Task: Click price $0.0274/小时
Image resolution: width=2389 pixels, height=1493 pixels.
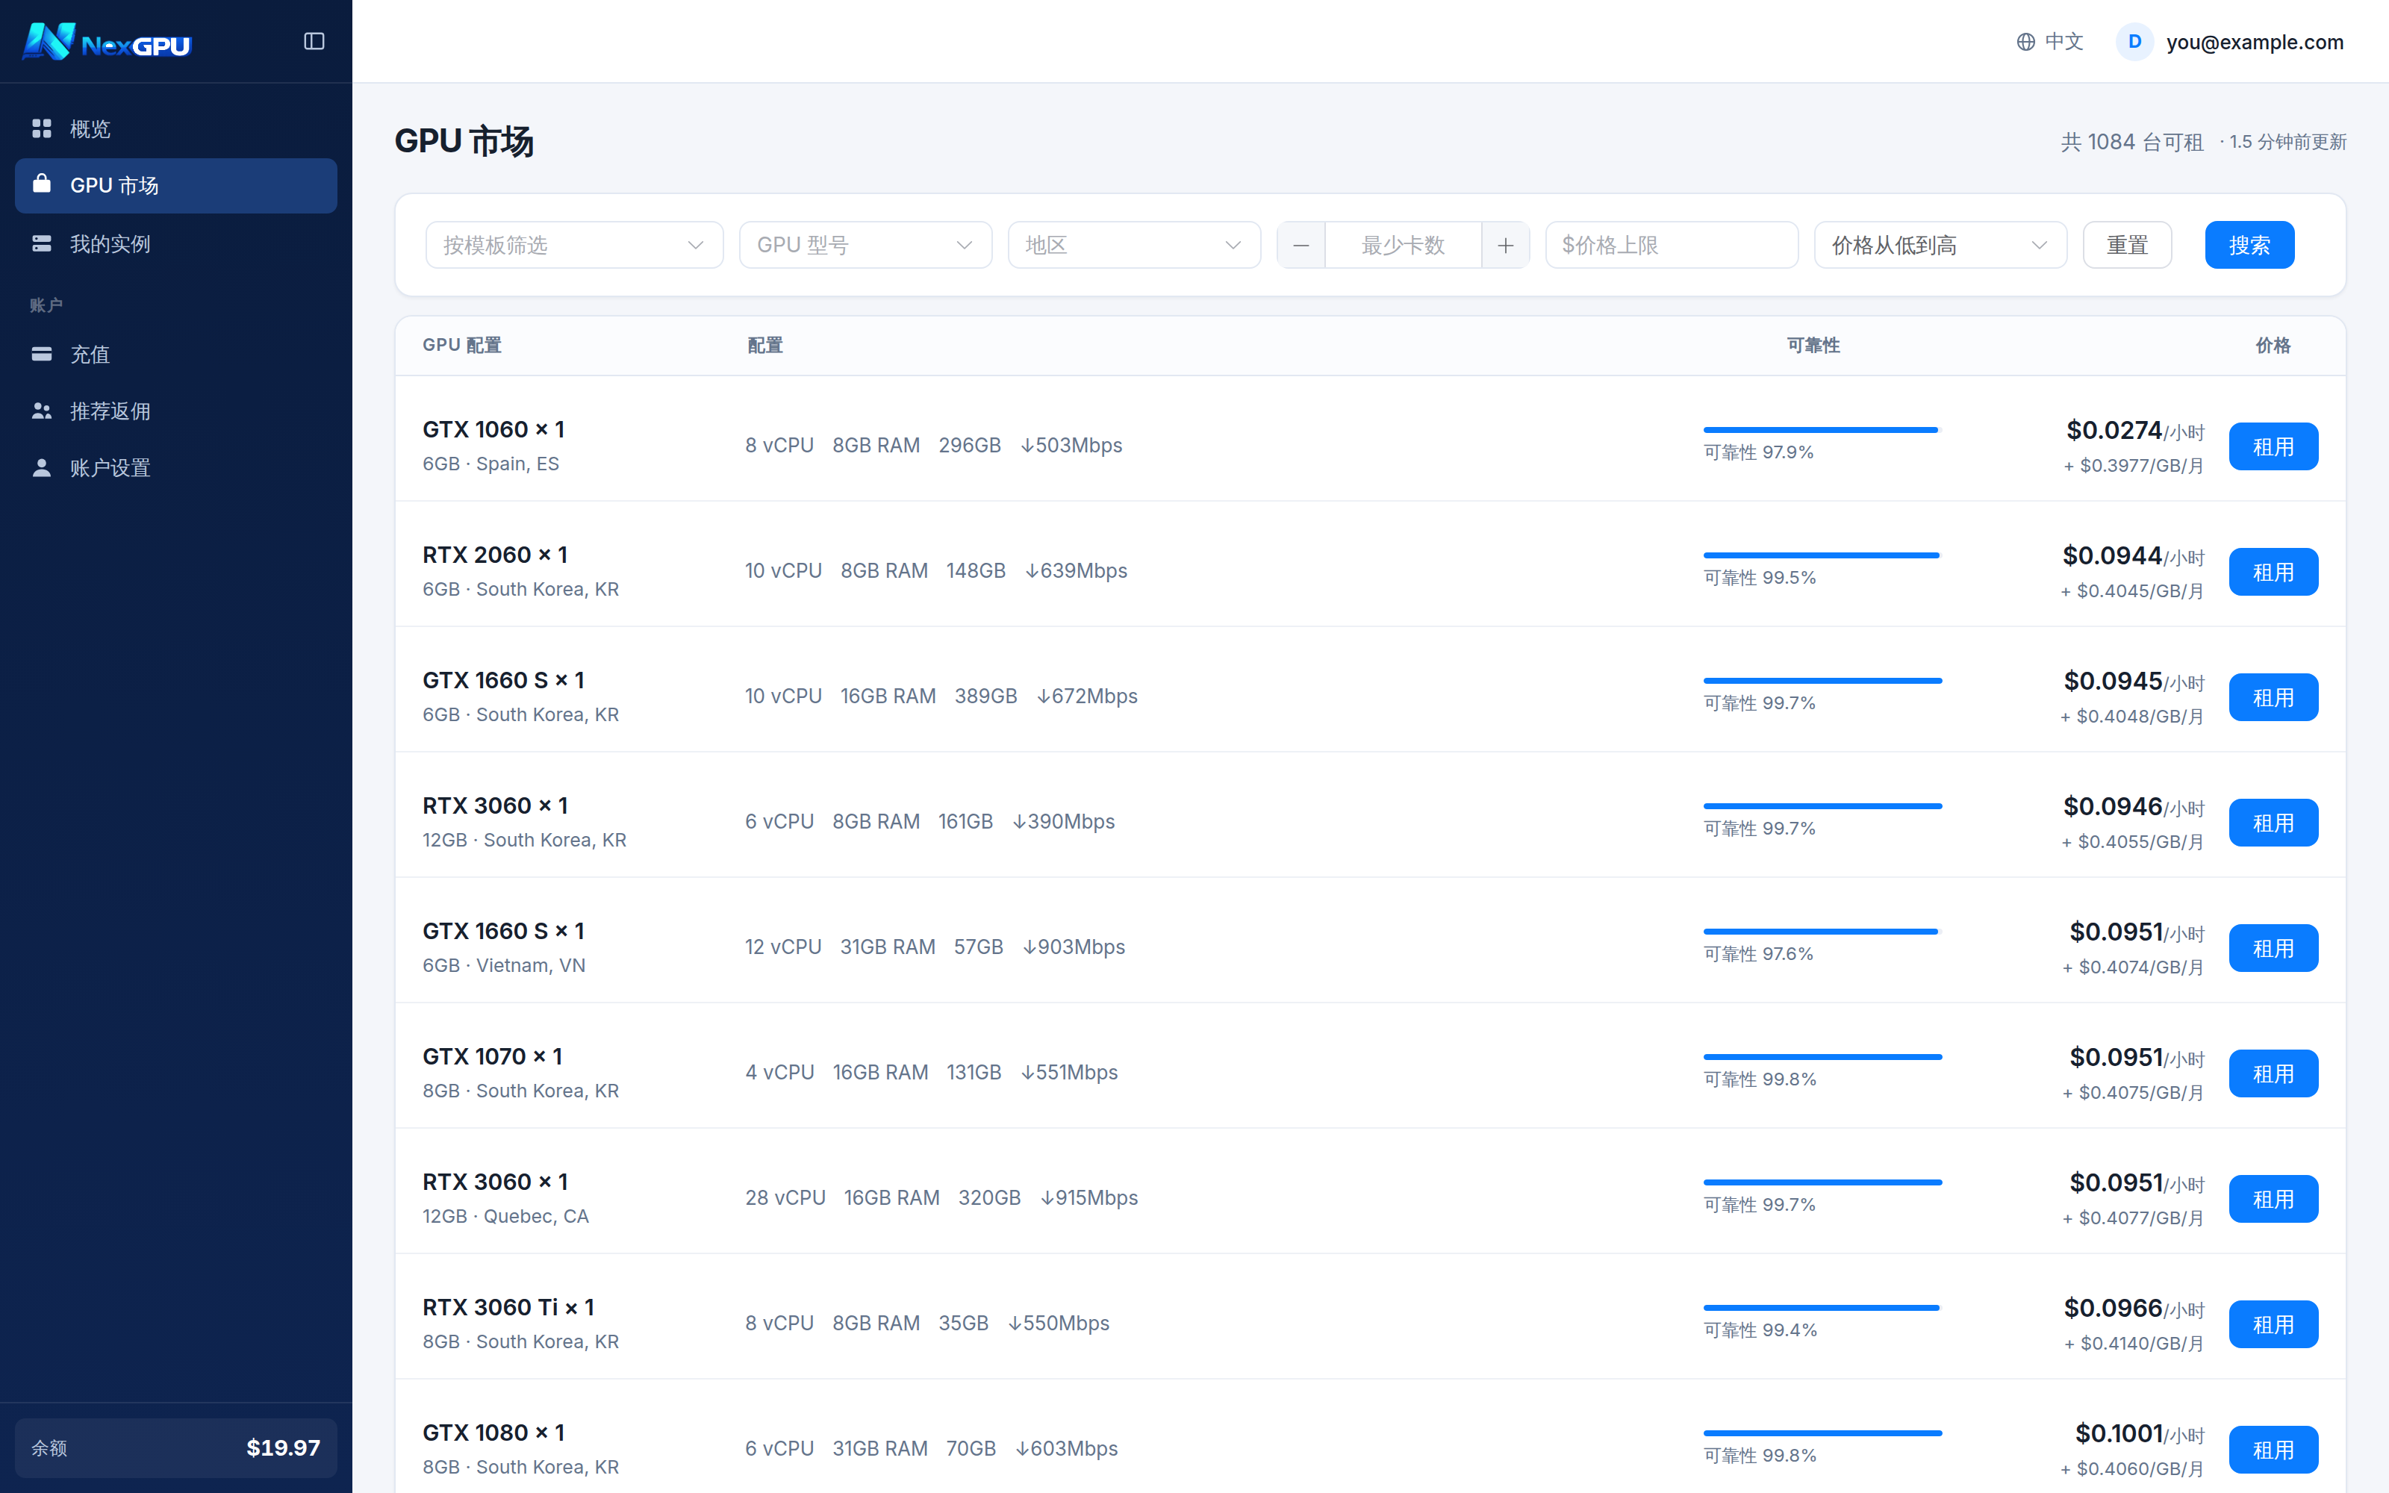Action: click(x=2135, y=431)
